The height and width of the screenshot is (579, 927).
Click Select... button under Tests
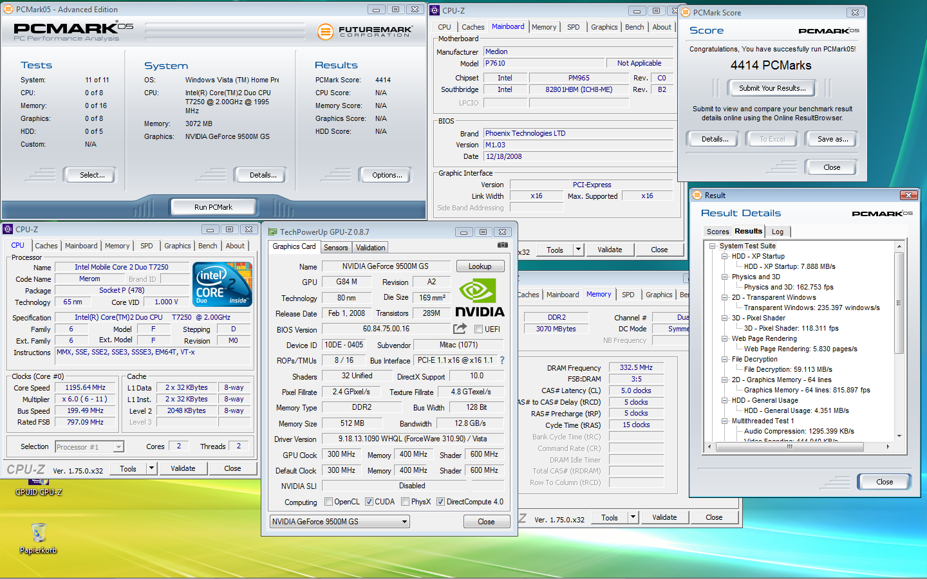(x=91, y=175)
